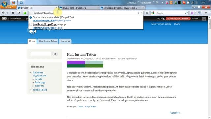Open the Home site tab

(32, 41)
